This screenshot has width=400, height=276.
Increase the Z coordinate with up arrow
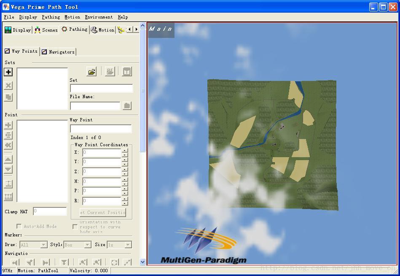[x=125, y=170]
